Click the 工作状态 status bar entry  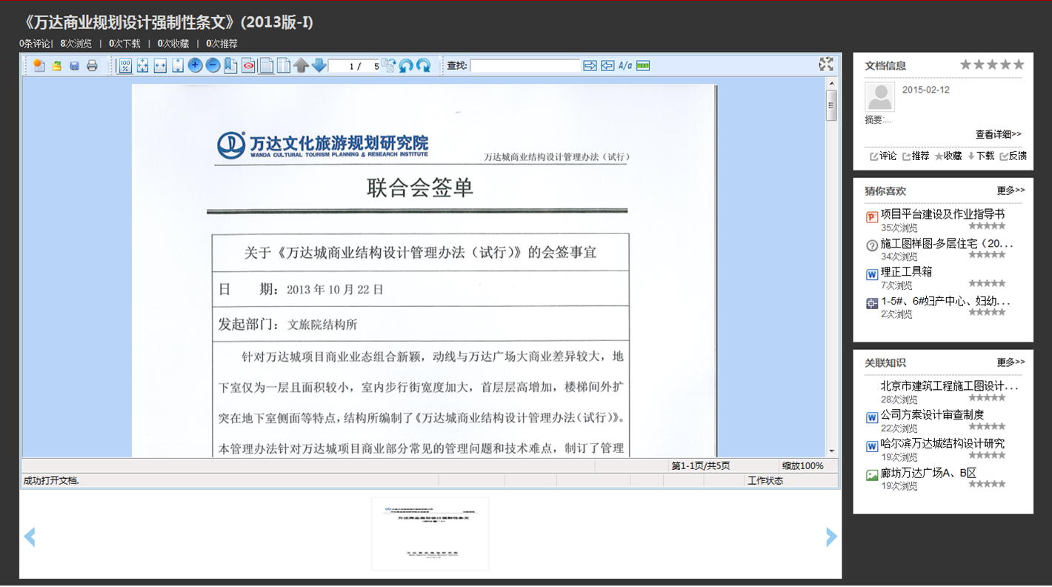click(x=765, y=481)
